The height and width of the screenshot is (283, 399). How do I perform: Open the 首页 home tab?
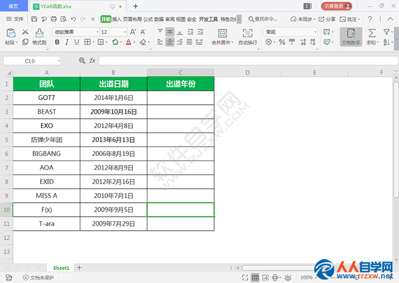coord(13,6)
